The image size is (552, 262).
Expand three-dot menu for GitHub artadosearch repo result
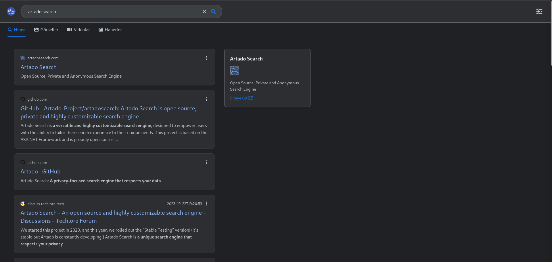coord(206,99)
